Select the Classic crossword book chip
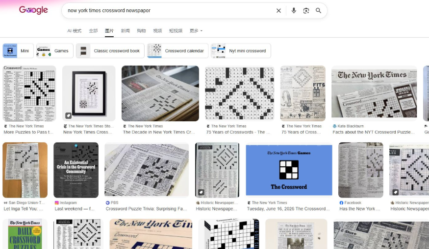Viewport: 429px width, 249px height. (x=110, y=51)
